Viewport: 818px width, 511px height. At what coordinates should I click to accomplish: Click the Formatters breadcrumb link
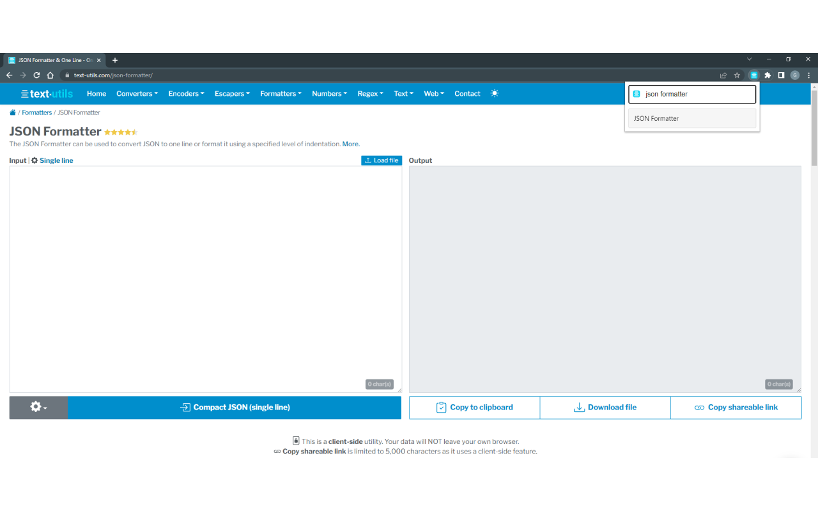[37, 112]
